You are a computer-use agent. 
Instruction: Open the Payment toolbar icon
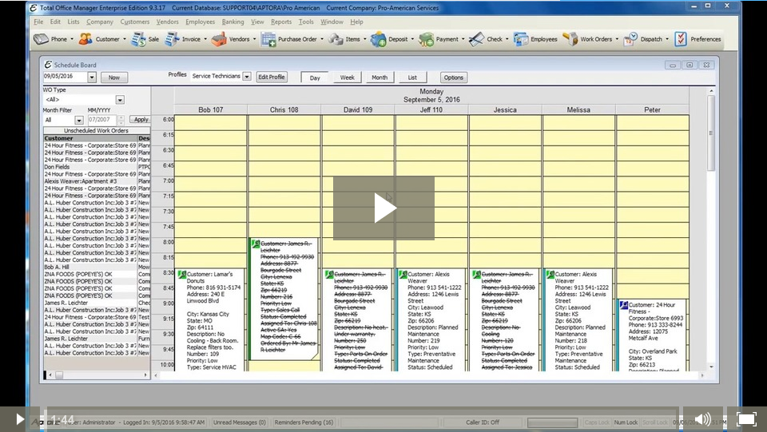(x=426, y=39)
